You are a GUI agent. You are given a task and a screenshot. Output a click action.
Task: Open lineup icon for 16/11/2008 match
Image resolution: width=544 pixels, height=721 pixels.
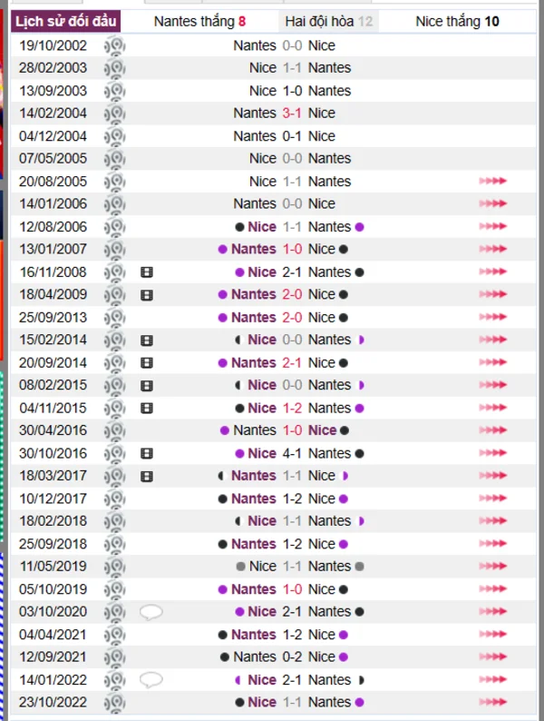[x=147, y=272]
